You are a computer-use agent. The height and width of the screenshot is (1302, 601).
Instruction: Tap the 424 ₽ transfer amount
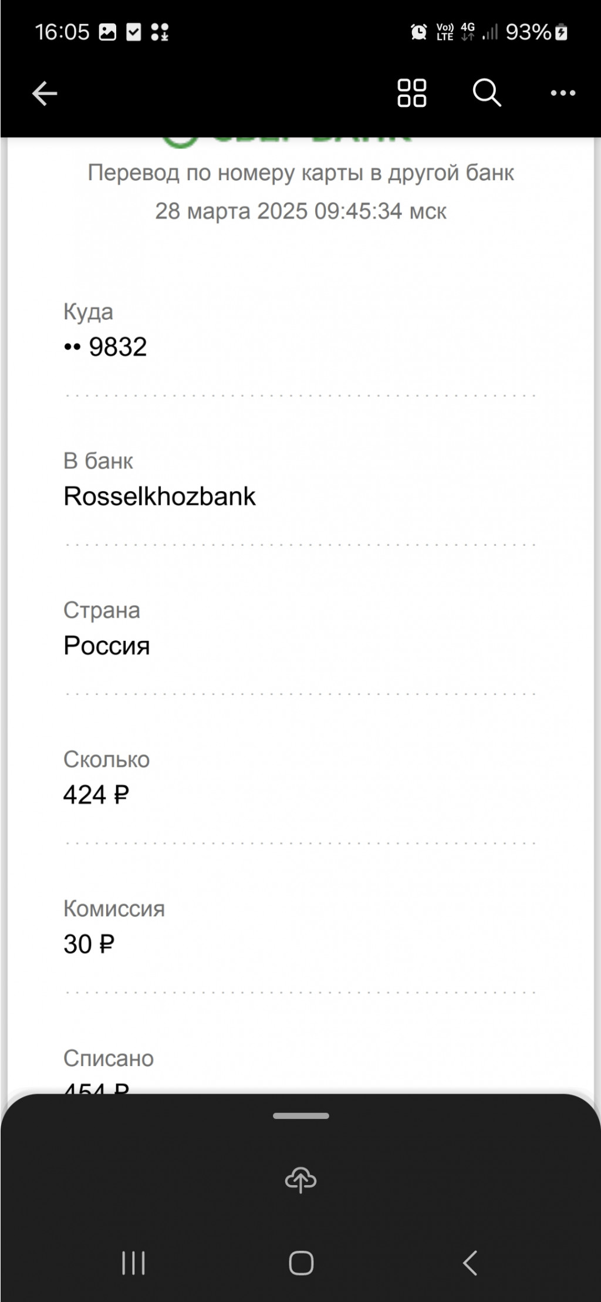click(96, 795)
